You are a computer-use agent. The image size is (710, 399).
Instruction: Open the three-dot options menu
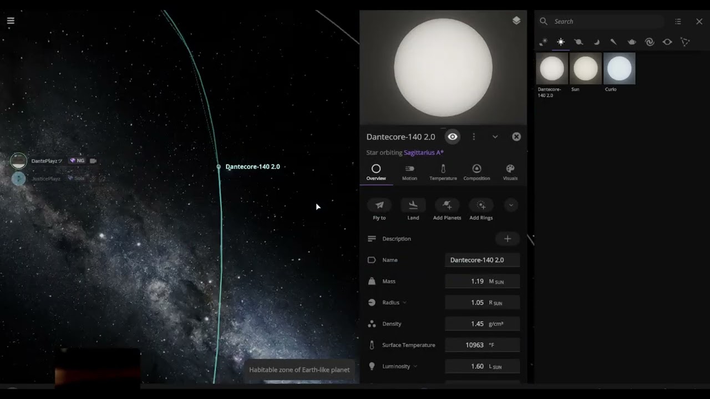pos(474,137)
